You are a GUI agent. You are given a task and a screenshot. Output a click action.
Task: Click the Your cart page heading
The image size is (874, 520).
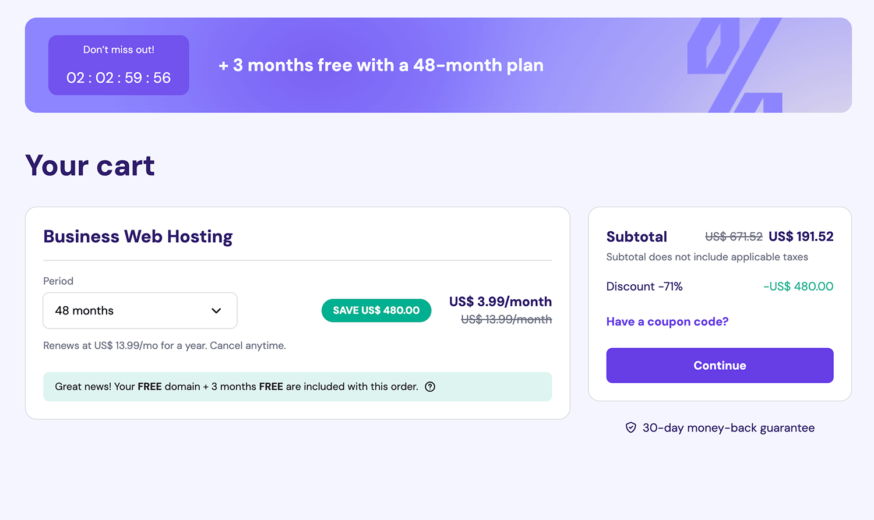(90, 166)
